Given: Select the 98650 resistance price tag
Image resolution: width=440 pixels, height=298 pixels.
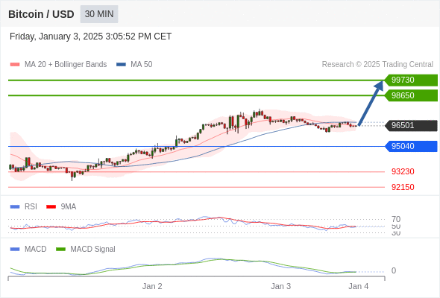Looking at the screenshot, I should [411, 95].
